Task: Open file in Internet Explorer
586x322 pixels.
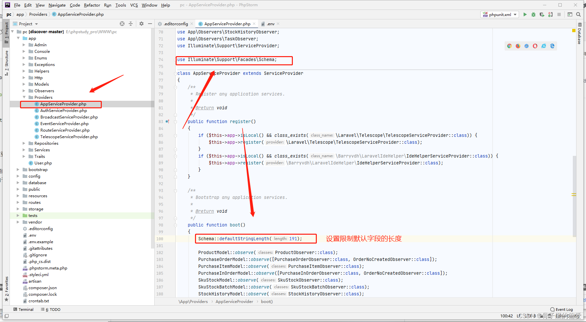Action: [544, 46]
